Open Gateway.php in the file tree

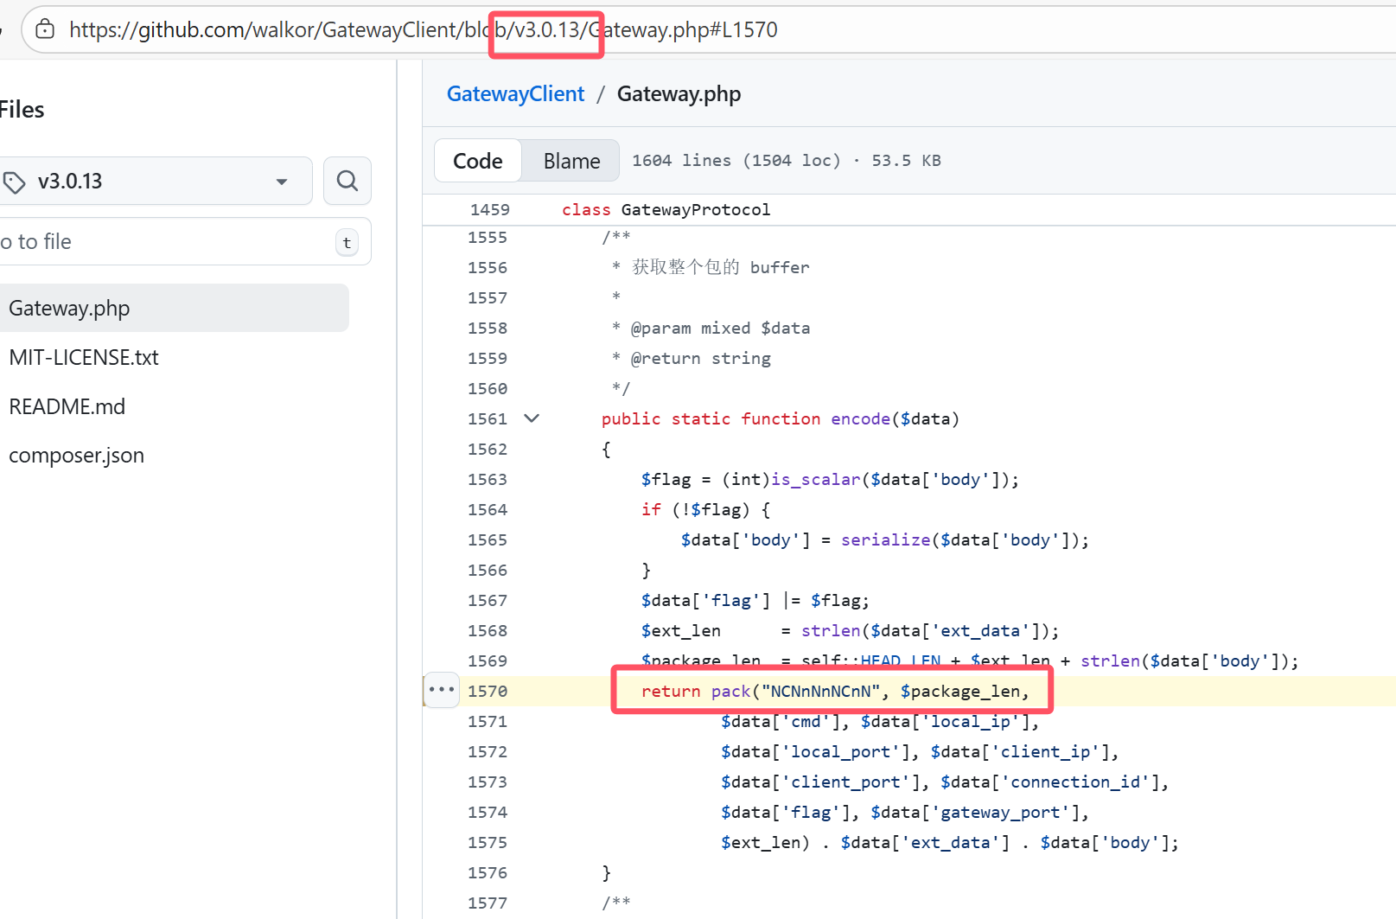coord(69,308)
